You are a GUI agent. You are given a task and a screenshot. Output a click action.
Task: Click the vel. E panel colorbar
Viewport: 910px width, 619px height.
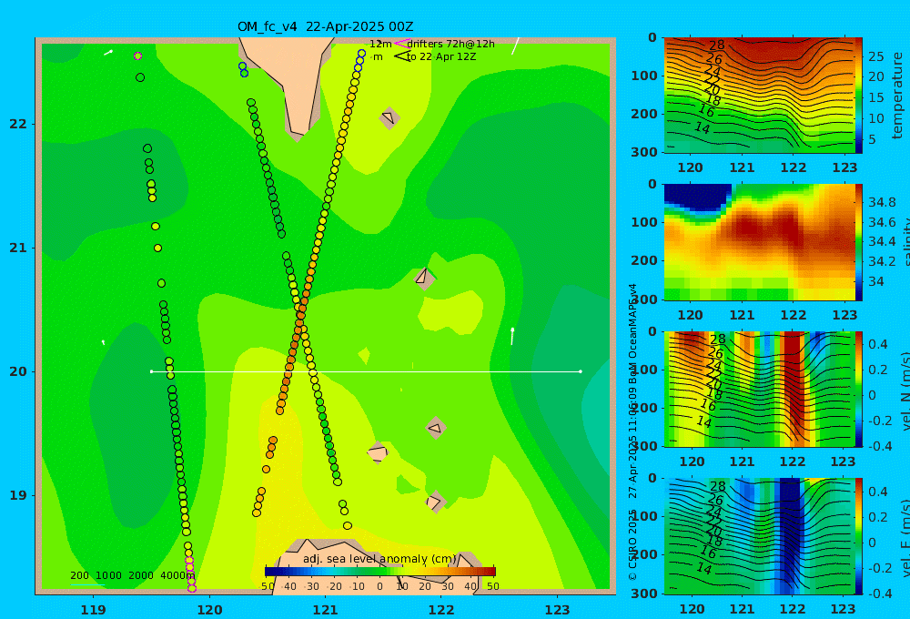coord(858,536)
